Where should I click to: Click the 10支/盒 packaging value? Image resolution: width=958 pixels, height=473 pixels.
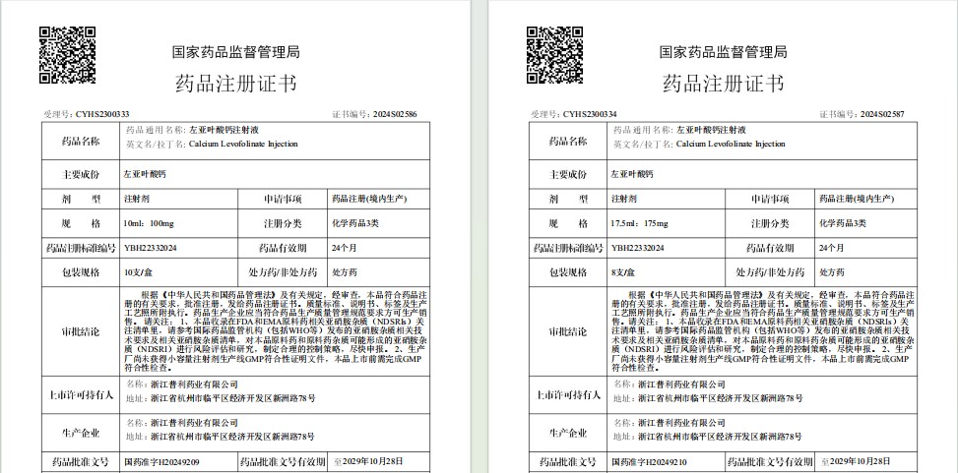(x=138, y=270)
